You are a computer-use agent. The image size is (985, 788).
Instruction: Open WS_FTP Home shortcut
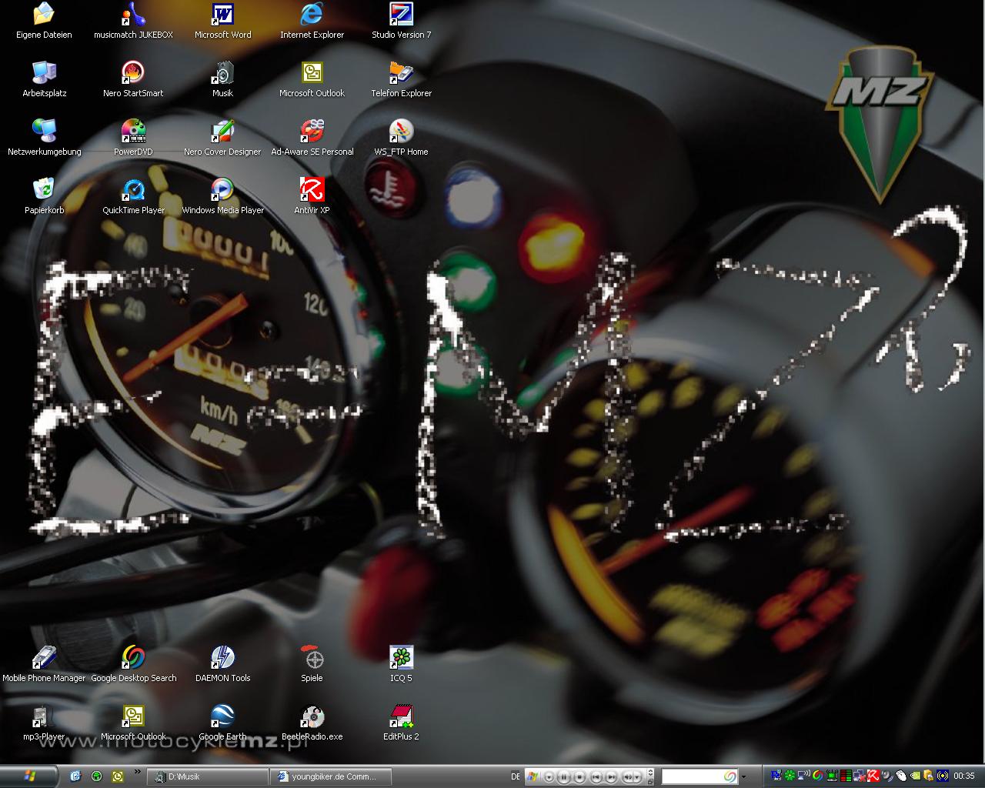click(x=401, y=138)
